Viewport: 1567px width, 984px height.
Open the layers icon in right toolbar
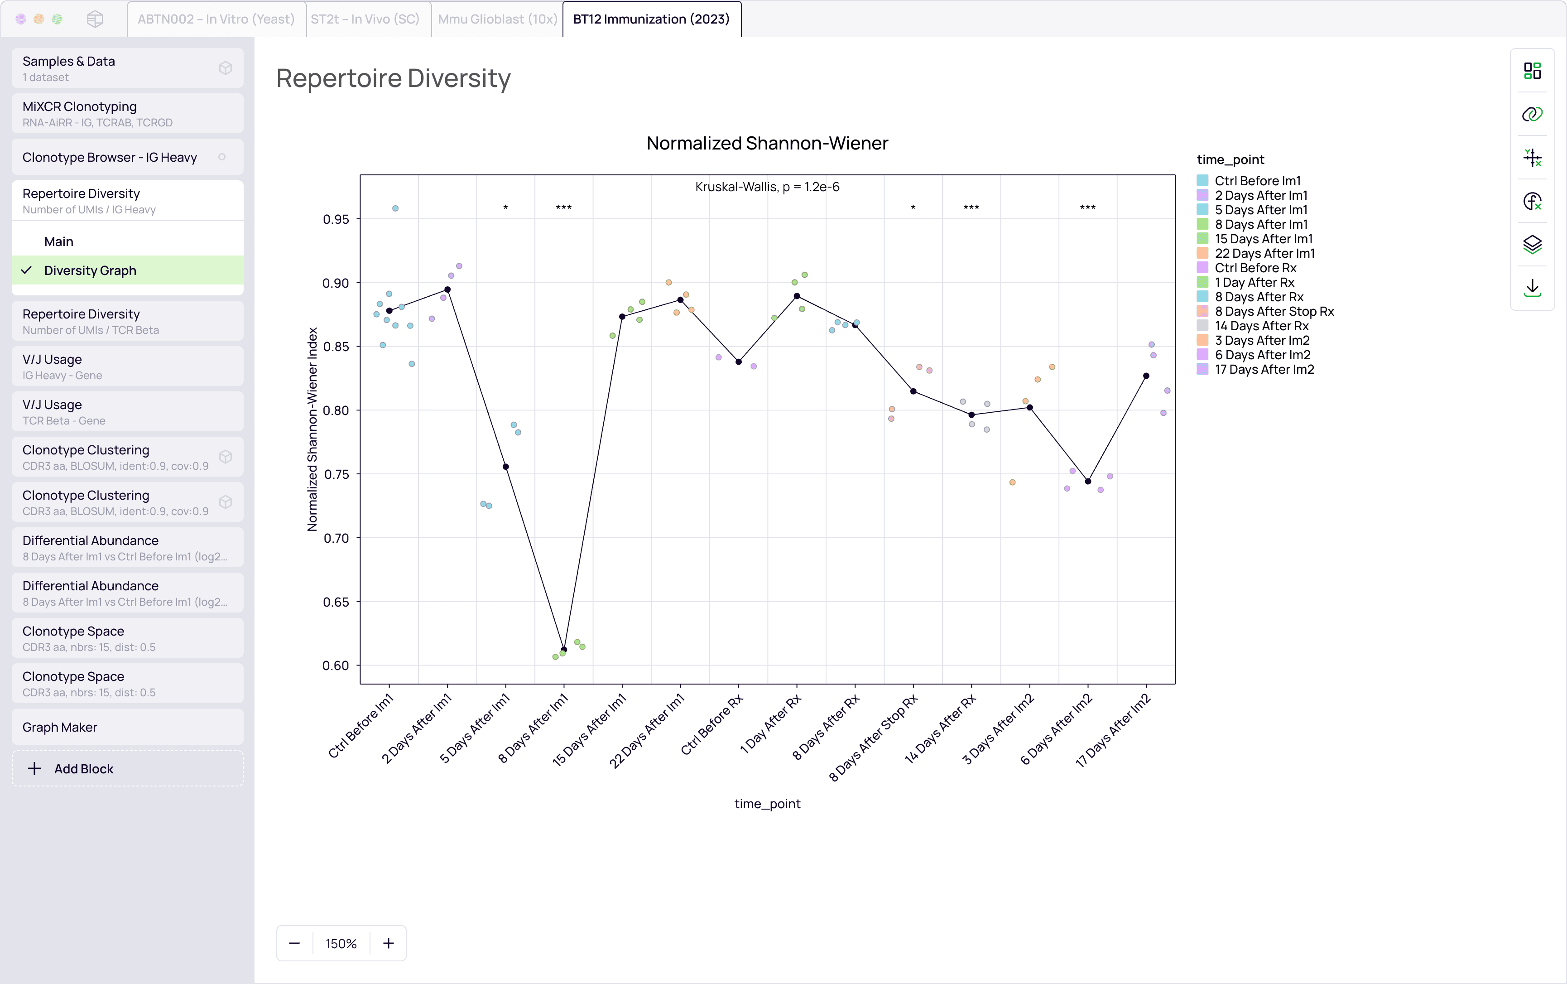[x=1532, y=244]
